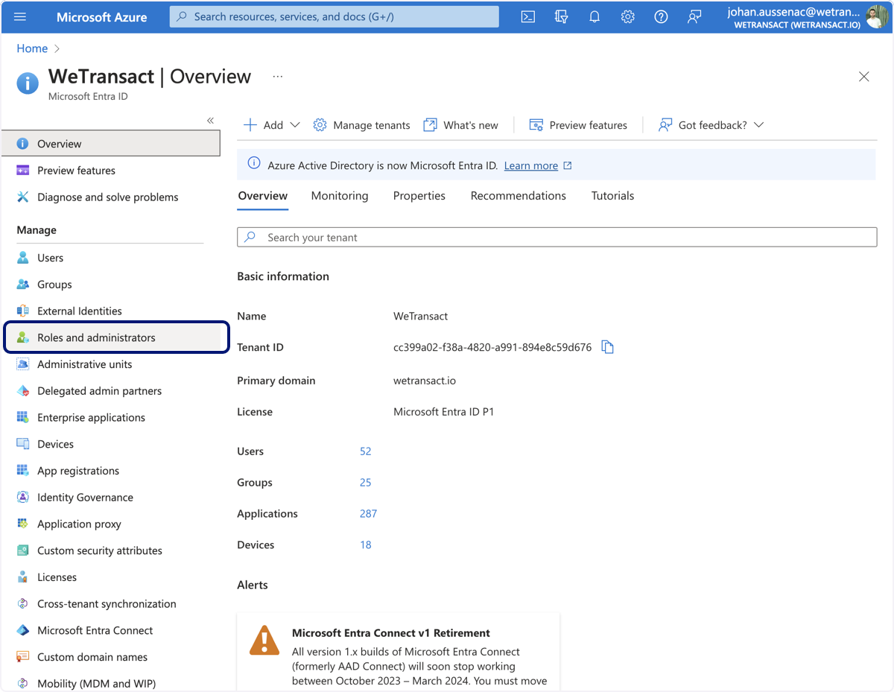The width and height of the screenshot is (894, 692).
Task: Click the Groups icon in sidebar
Action: 23,285
